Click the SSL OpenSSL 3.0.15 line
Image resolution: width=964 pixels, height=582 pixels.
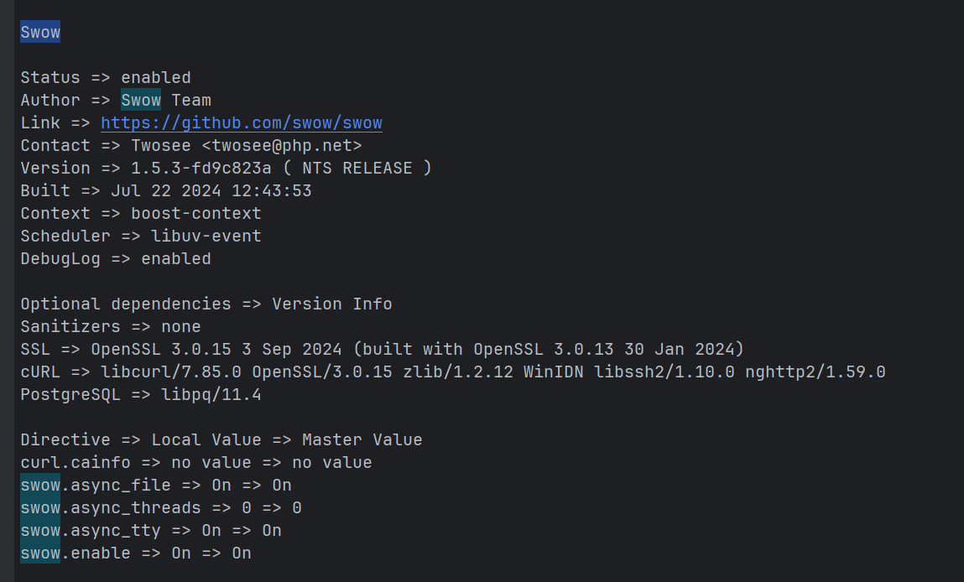coord(382,350)
